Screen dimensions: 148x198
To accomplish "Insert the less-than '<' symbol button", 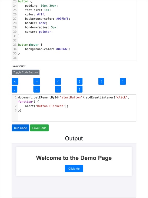I will 15,81.
